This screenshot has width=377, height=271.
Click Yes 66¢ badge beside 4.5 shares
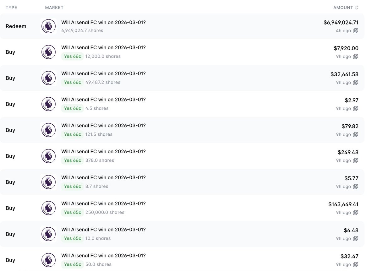point(73,108)
